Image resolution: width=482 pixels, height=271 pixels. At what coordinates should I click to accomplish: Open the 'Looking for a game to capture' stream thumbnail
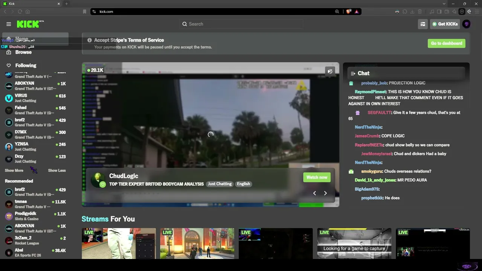click(x=354, y=244)
